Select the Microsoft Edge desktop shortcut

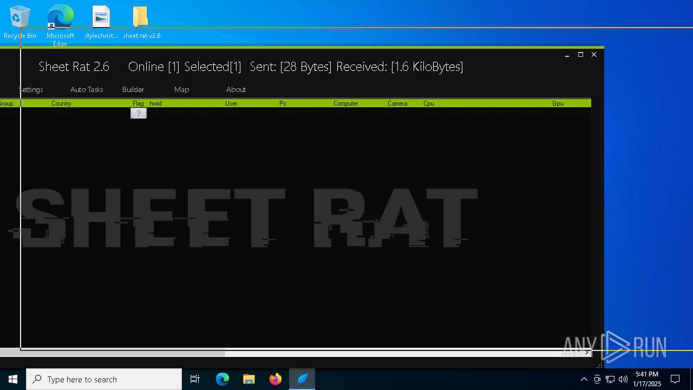coord(60,25)
